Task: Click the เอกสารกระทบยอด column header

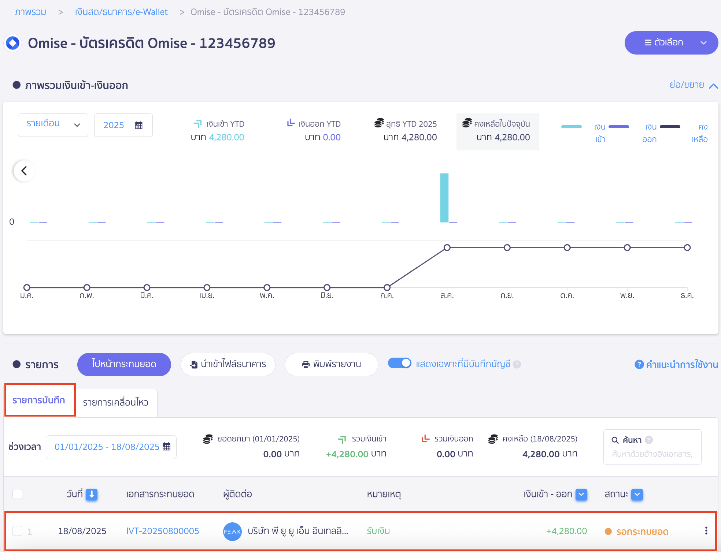Action: click(160, 494)
